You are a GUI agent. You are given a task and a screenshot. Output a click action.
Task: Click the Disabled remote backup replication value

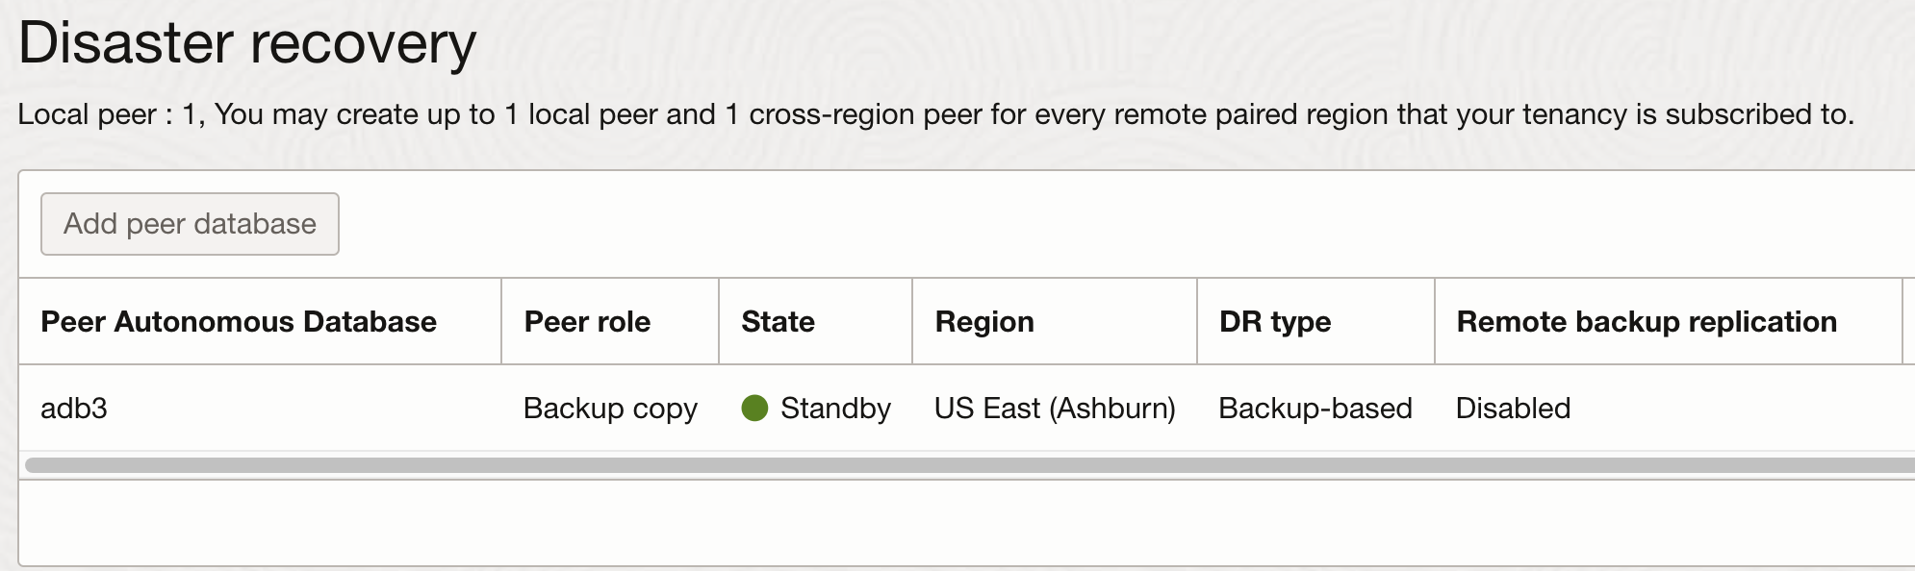pos(1513,409)
